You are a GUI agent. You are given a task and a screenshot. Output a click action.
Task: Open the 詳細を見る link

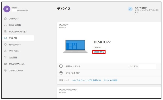[x=99, y=52]
